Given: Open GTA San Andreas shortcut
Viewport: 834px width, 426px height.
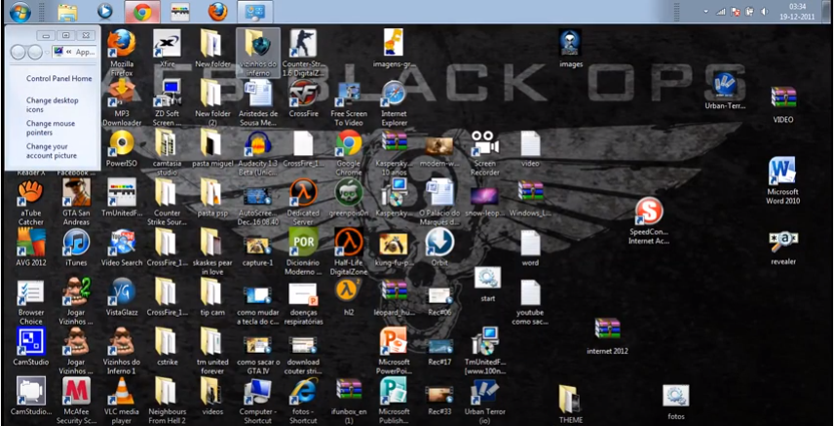Looking at the screenshot, I should tap(76, 203).
